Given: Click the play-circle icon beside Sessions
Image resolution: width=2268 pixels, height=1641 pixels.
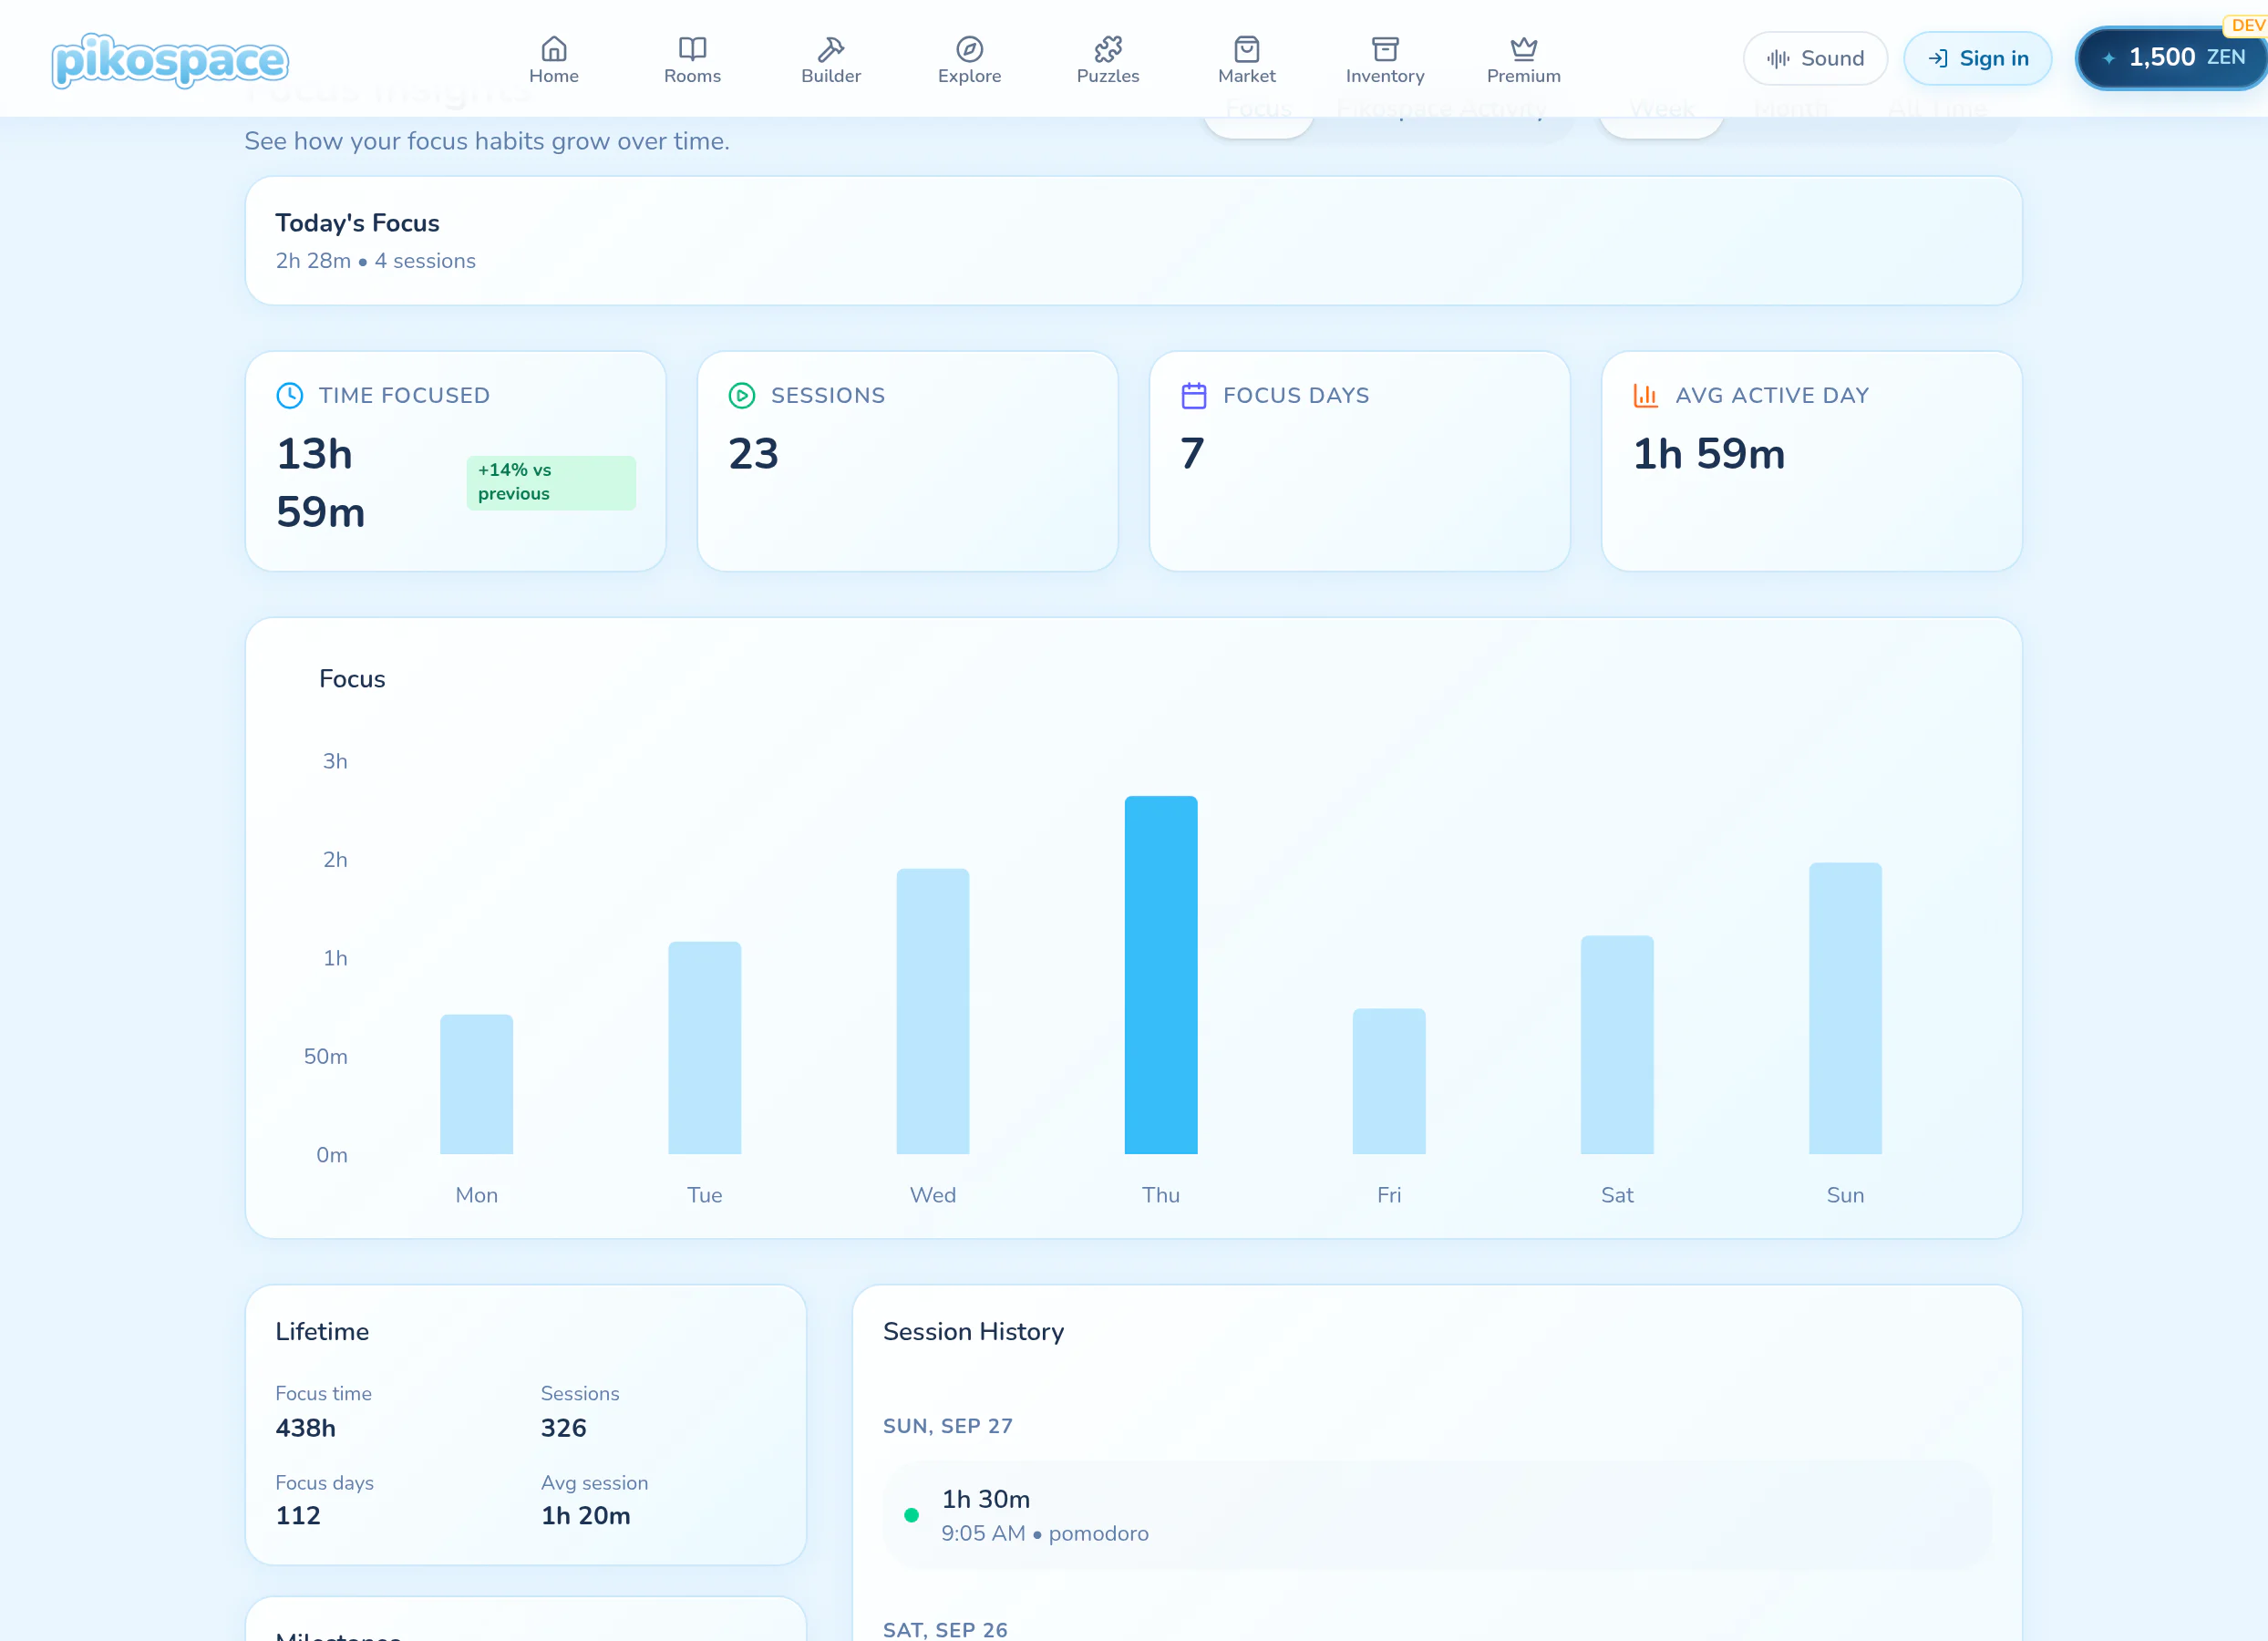Looking at the screenshot, I should [x=742, y=395].
